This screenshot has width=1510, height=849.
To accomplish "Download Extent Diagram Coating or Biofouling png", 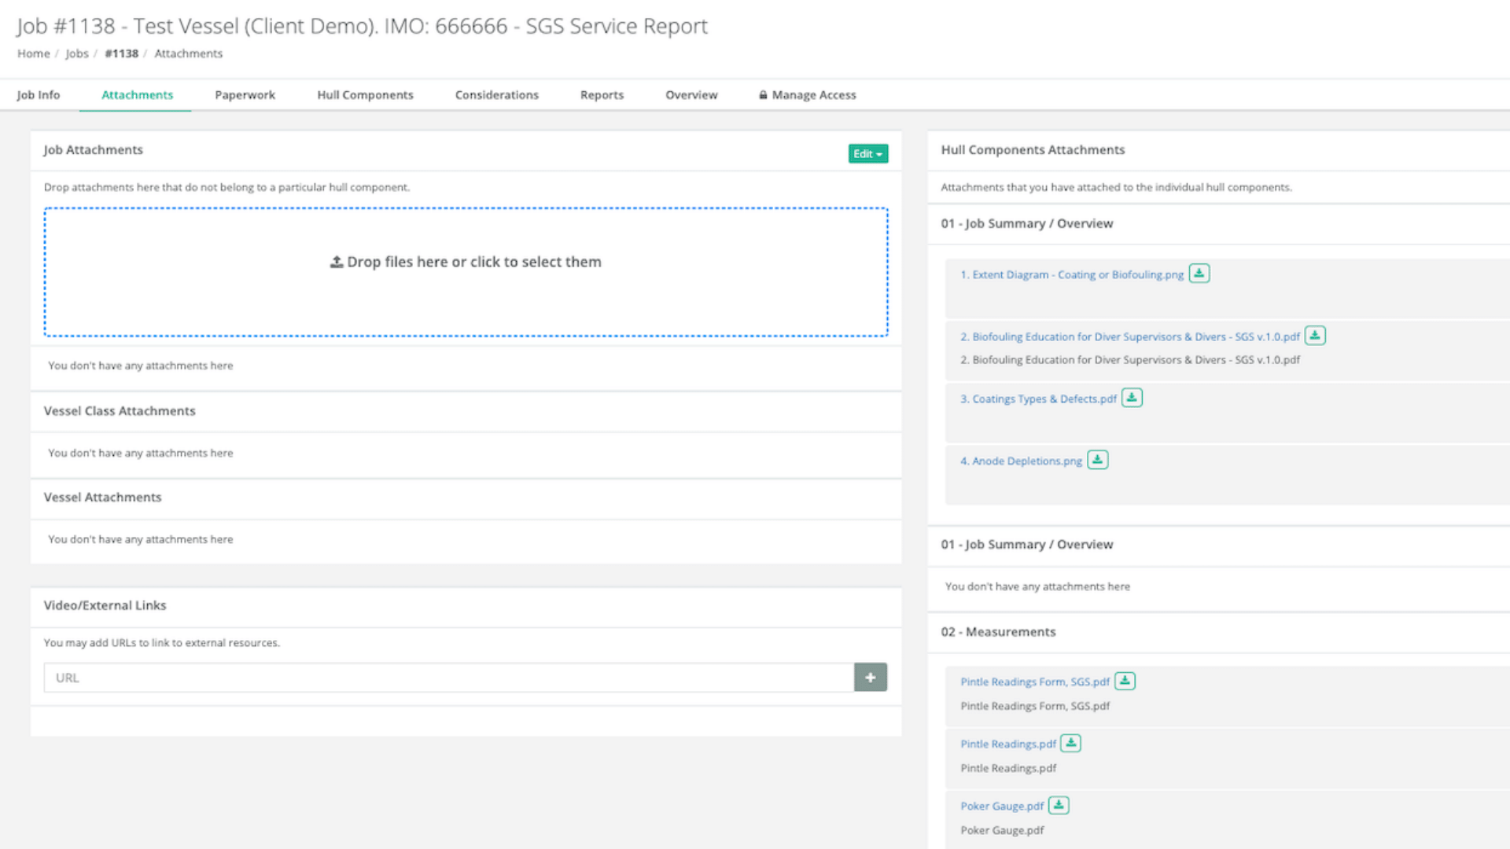I will pos(1199,274).
